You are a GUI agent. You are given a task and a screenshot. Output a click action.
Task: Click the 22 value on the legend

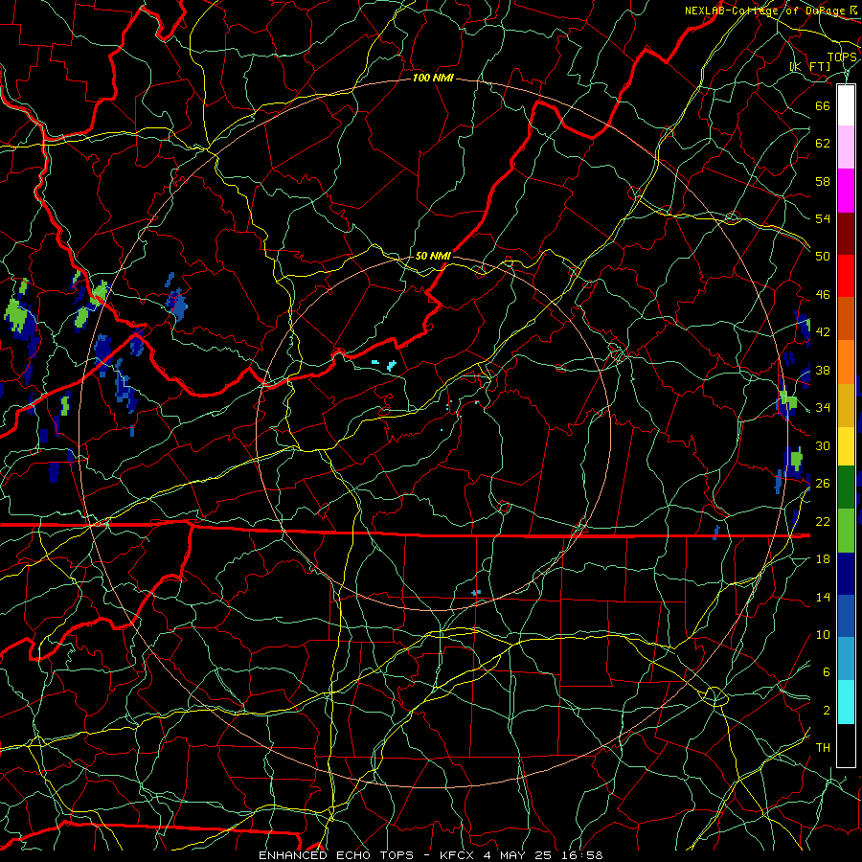pyautogui.click(x=823, y=521)
